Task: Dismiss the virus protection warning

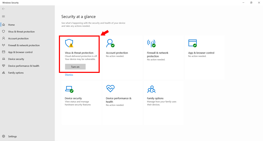Action: (69, 75)
